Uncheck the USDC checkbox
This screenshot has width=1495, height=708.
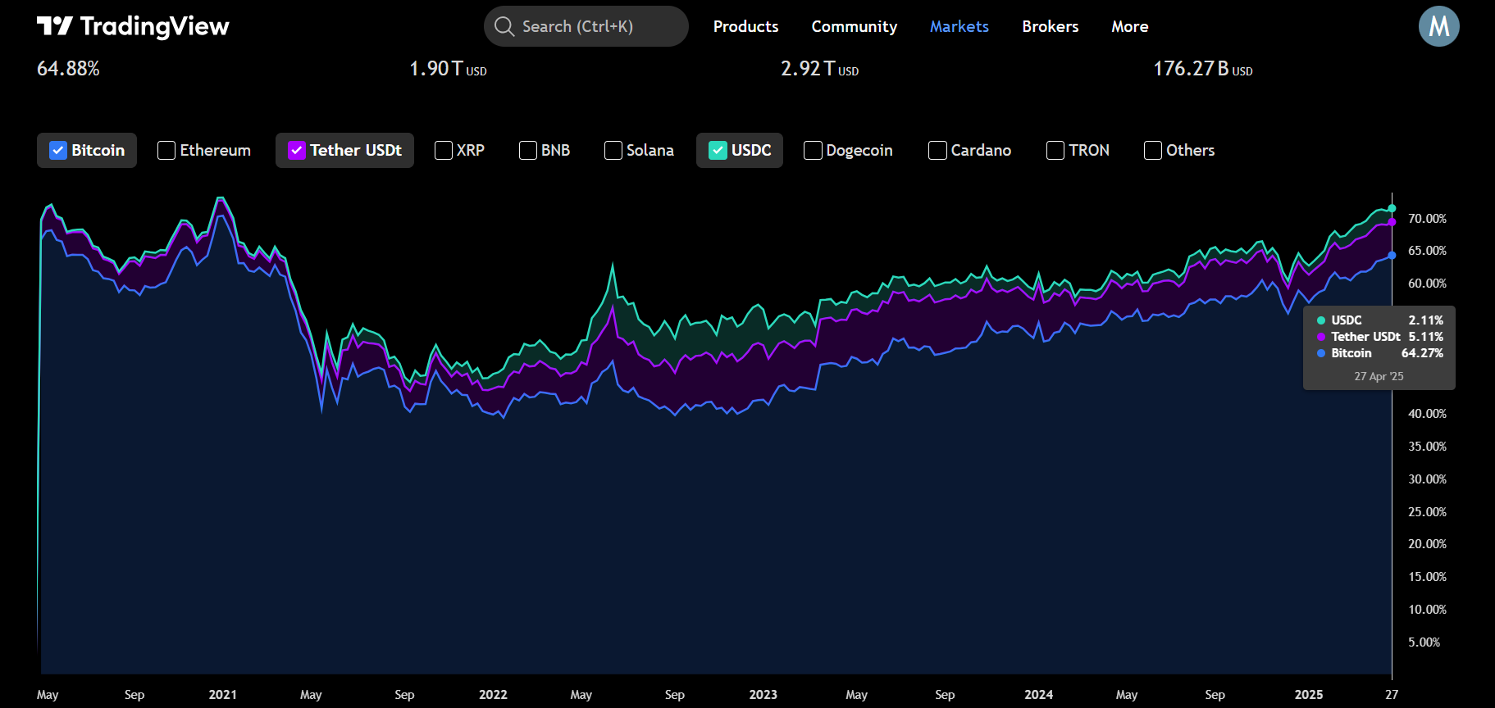pyautogui.click(x=718, y=150)
